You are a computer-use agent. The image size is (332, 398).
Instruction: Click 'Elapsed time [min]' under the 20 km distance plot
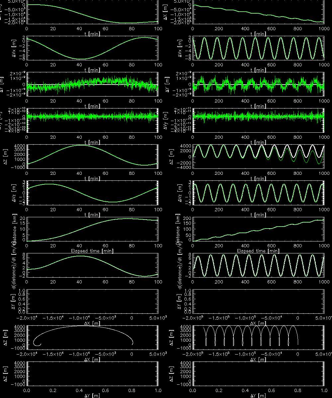click(x=92, y=251)
